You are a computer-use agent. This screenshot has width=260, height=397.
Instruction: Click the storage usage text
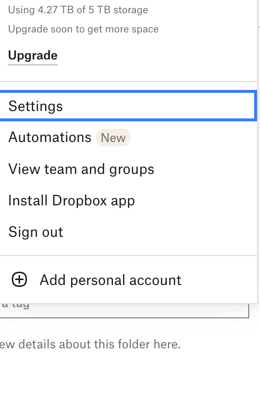(x=78, y=10)
